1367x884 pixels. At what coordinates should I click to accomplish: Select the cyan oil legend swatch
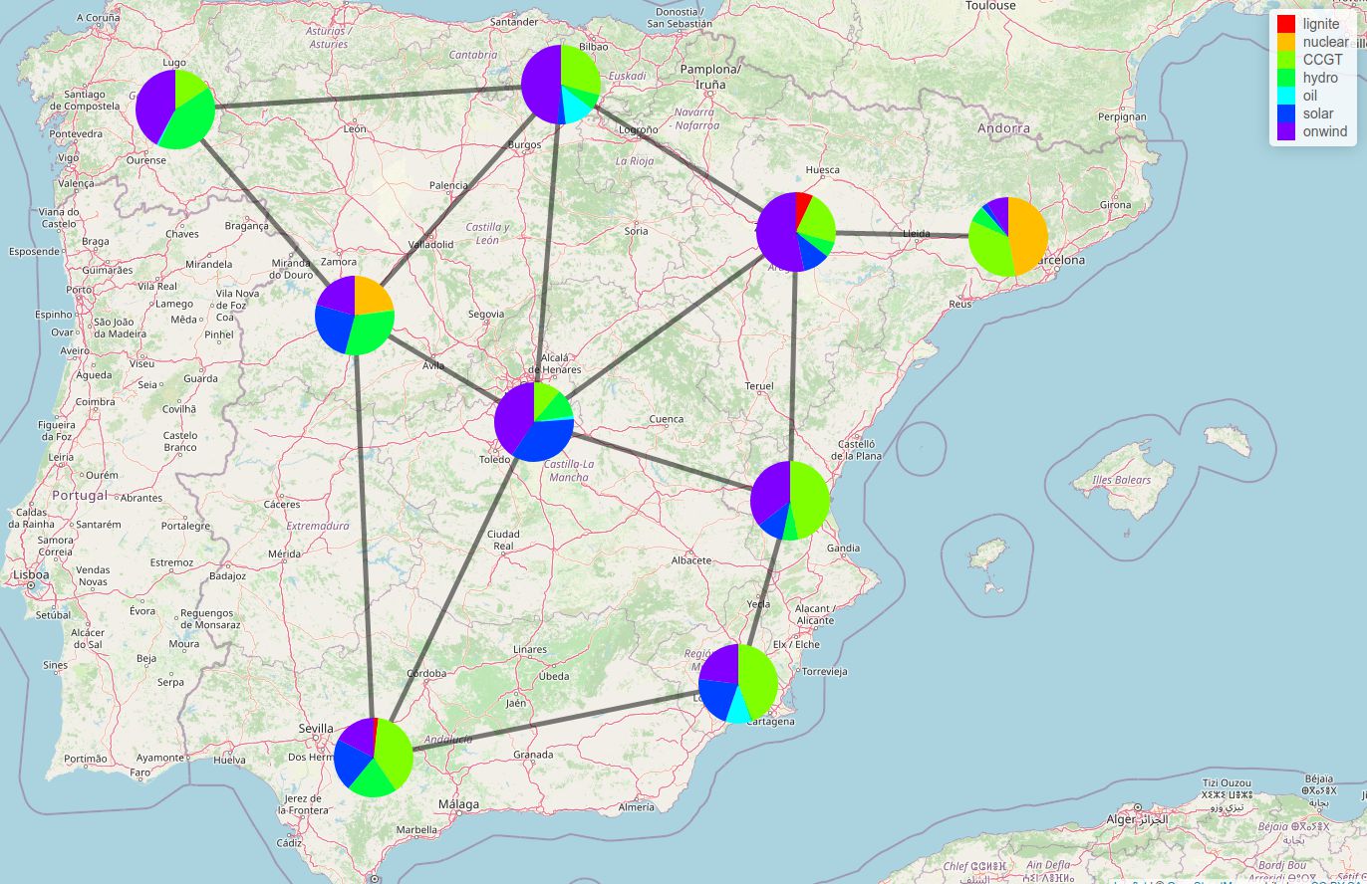(x=1286, y=96)
